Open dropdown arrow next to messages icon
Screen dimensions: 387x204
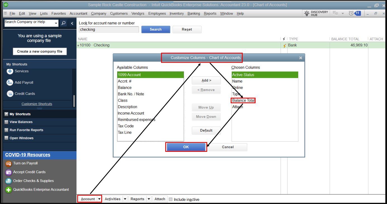tap(343, 13)
